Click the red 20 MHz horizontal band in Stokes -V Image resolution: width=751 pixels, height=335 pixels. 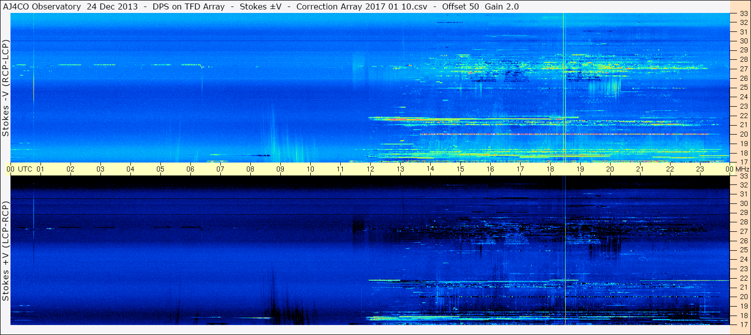[565, 134]
